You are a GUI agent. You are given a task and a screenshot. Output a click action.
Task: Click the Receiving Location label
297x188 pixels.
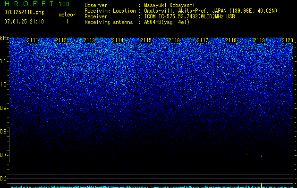pyautogui.click(x=110, y=11)
